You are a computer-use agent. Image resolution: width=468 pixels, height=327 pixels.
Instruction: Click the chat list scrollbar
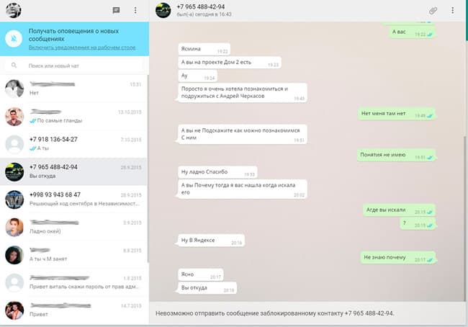pos(148,169)
